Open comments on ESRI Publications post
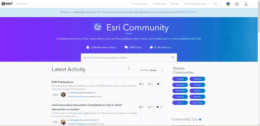This screenshot has width=260, height=126. (x=149, y=84)
